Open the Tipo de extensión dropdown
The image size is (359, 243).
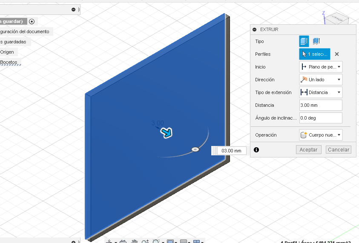point(321,92)
